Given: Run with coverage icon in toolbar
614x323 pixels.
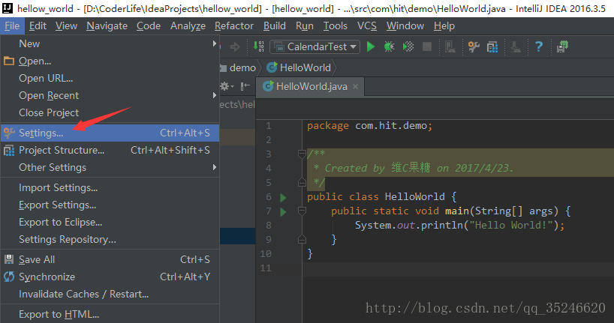Looking at the screenshot, I should 408,46.
